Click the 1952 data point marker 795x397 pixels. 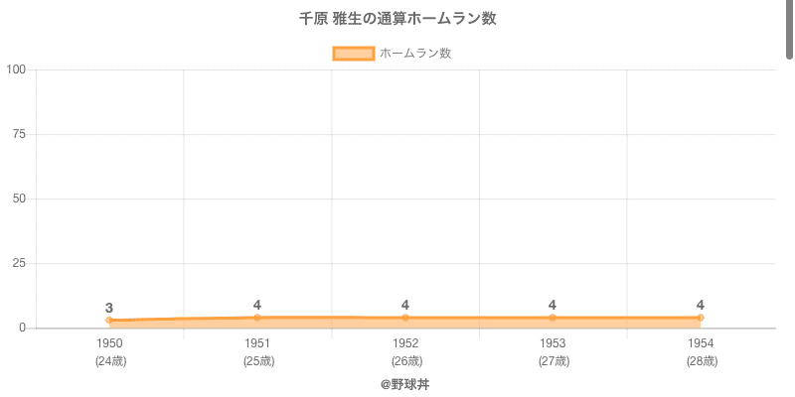(x=405, y=318)
